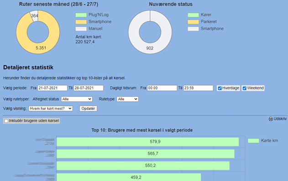This screenshot has width=288, height=181.
Task: Expand the Vælg visning dropdown
Action: pyautogui.click(x=51, y=109)
